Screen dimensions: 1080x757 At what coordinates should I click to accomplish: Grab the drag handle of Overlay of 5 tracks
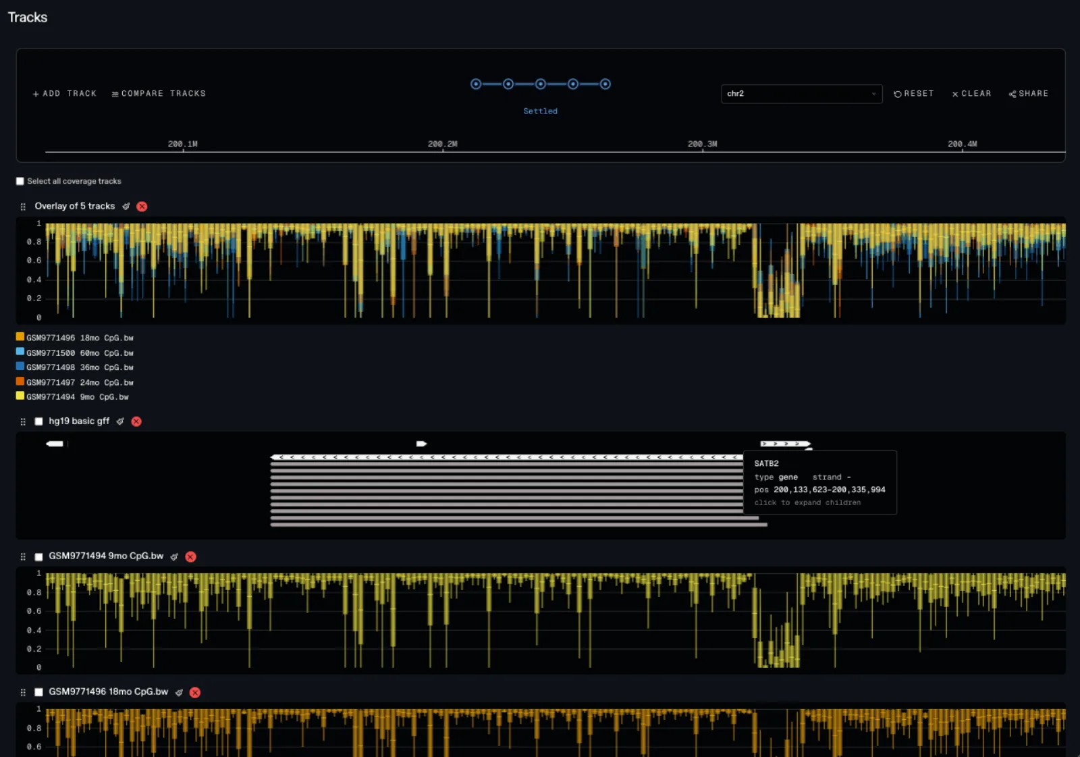pyautogui.click(x=23, y=207)
